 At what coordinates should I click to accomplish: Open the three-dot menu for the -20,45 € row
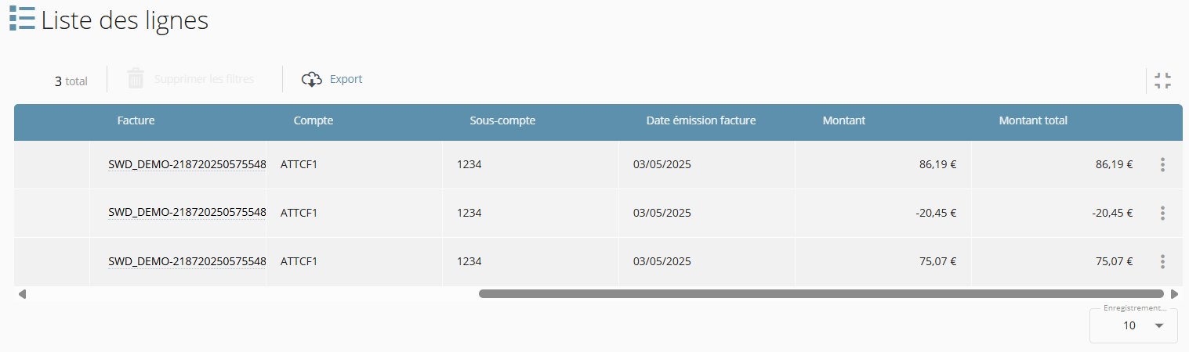coord(1162,213)
